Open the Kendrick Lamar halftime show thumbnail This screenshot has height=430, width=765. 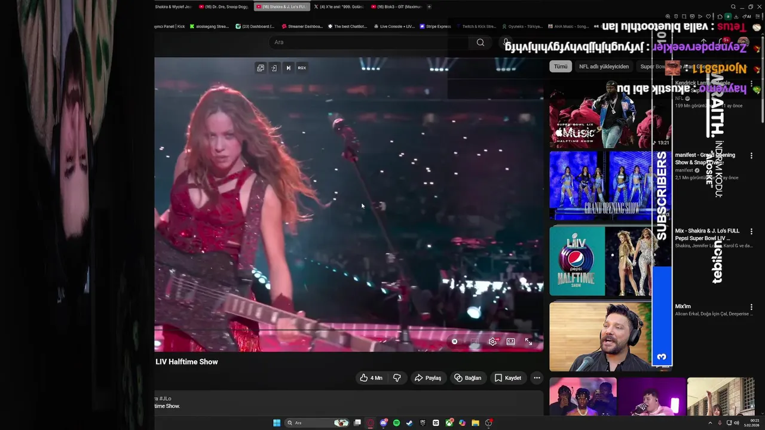[x=610, y=114]
